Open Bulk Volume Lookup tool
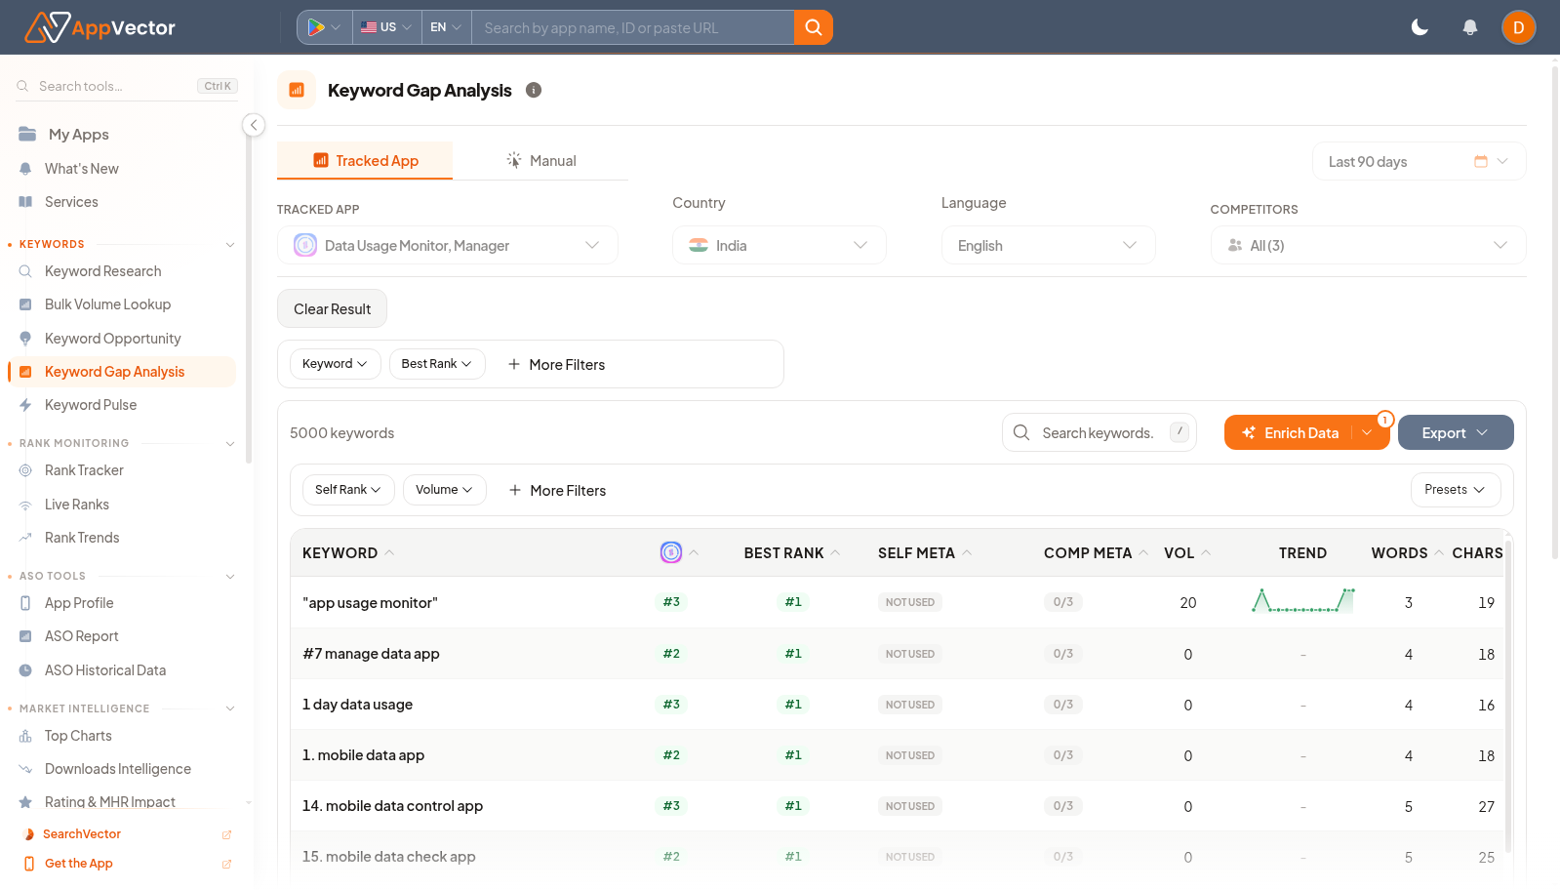 [x=107, y=304]
